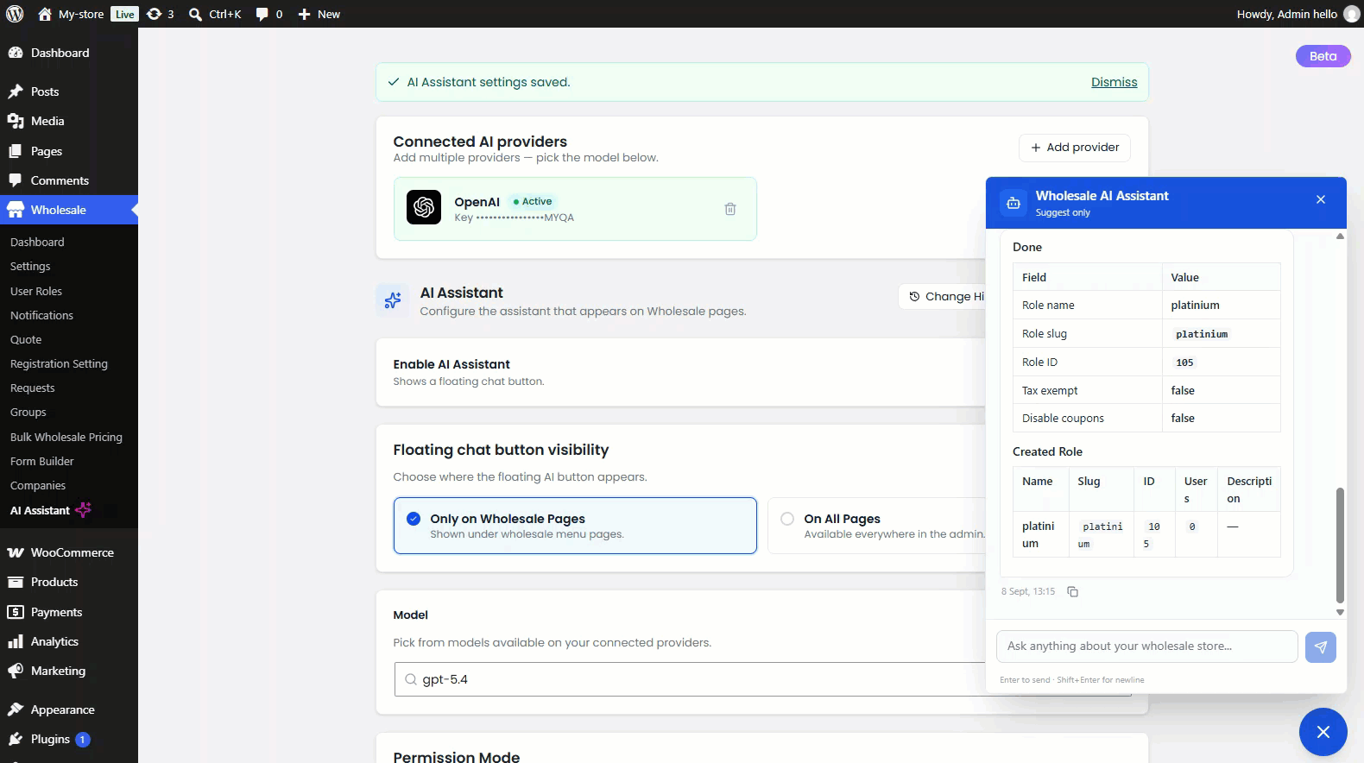1364x763 pixels.
Task: Delete the OpenAI provider with trash icon
Action: pos(730,209)
